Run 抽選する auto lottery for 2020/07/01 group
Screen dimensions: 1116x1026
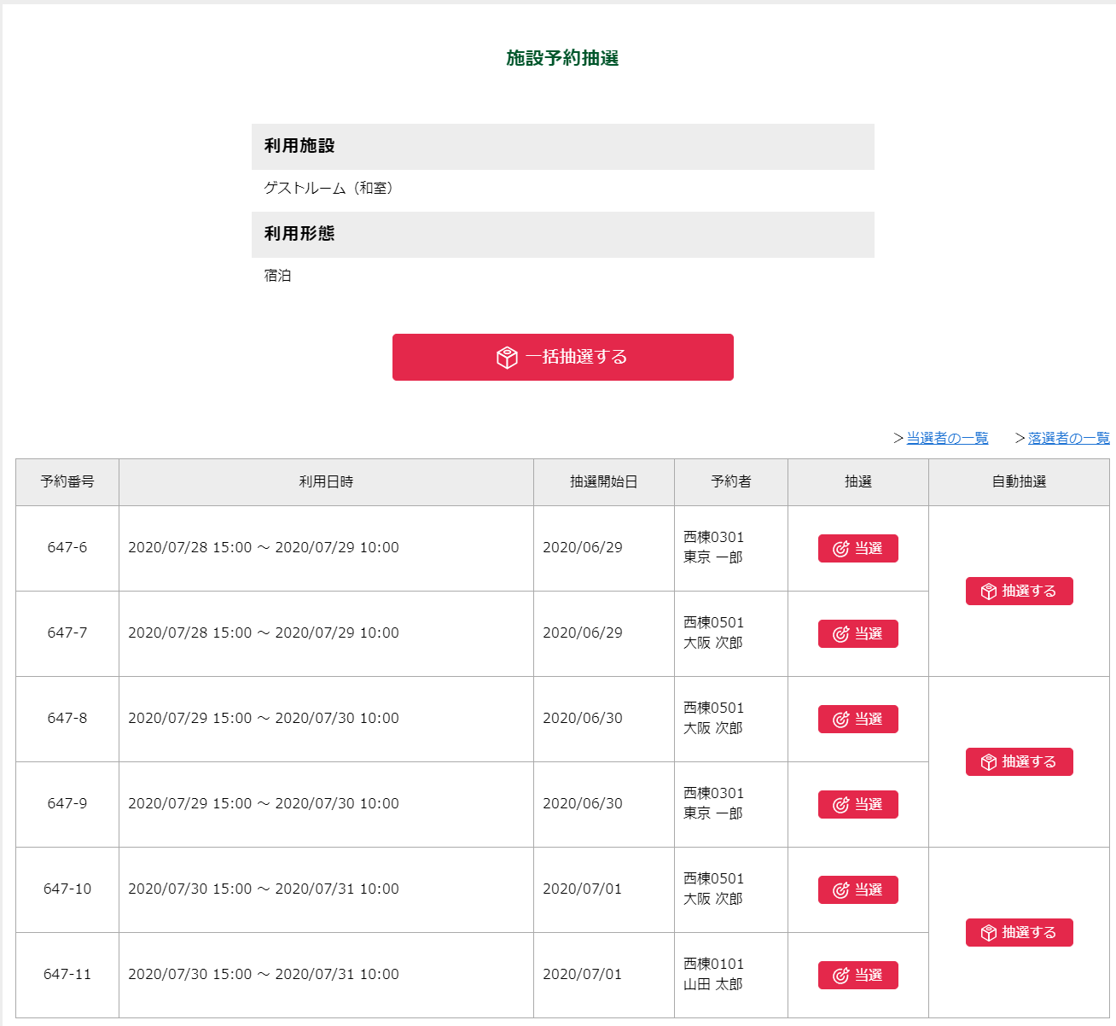(1019, 933)
